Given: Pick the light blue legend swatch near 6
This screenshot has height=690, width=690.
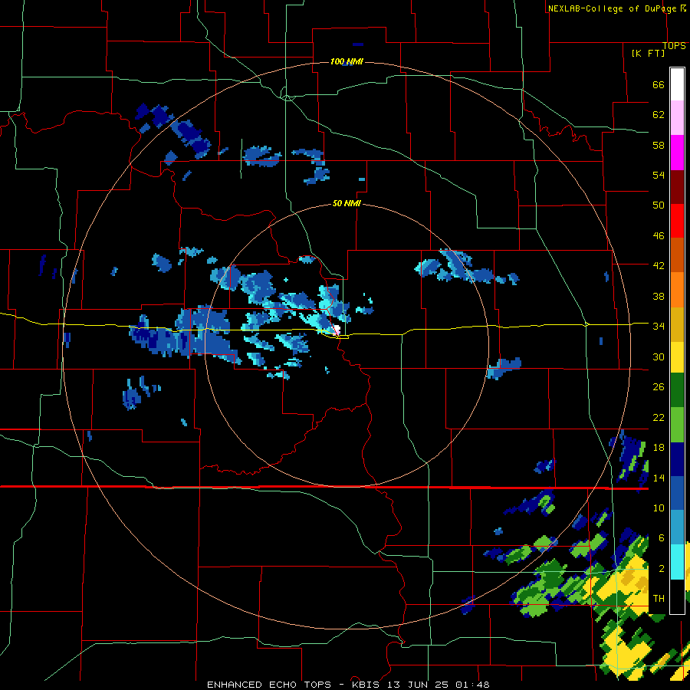Looking at the screenshot, I should [677, 527].
